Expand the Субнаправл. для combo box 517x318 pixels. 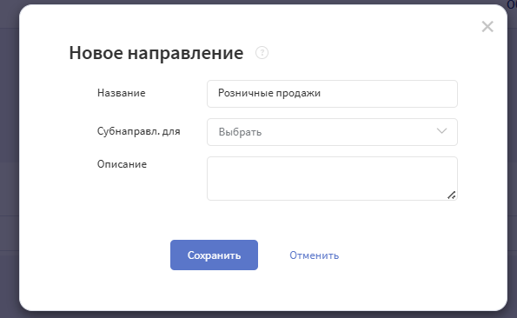tap(332, 132)
